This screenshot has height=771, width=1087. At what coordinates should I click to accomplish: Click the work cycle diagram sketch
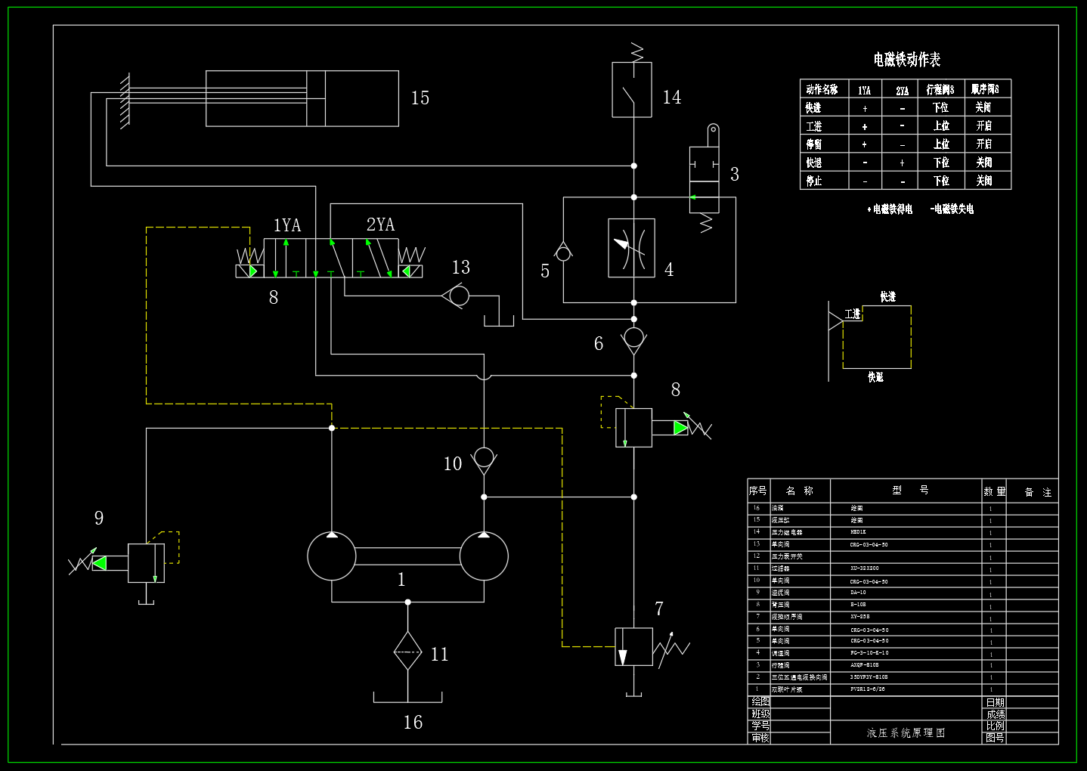click(871, 336)
